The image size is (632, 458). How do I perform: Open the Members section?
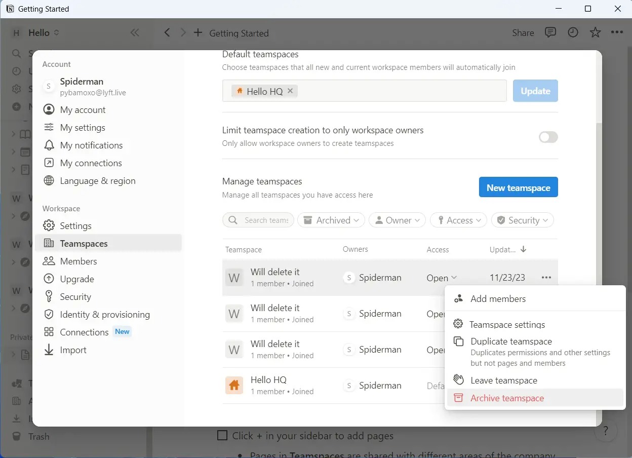tap(78, 261)
